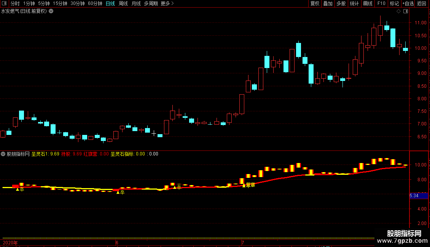The height and width of the screenshot is (247, 430).
Task: Select the 60分钟 period tab
Action: click(x=95, y=3)
